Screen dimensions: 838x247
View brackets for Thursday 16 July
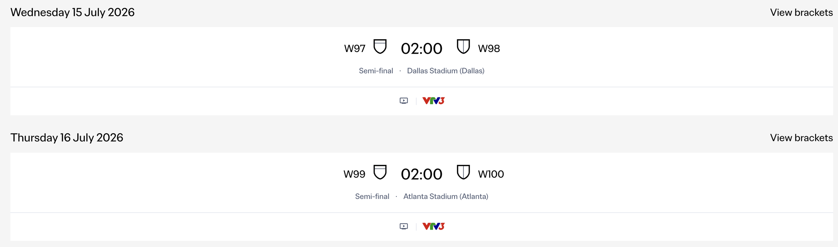click(x=801, y=138)
